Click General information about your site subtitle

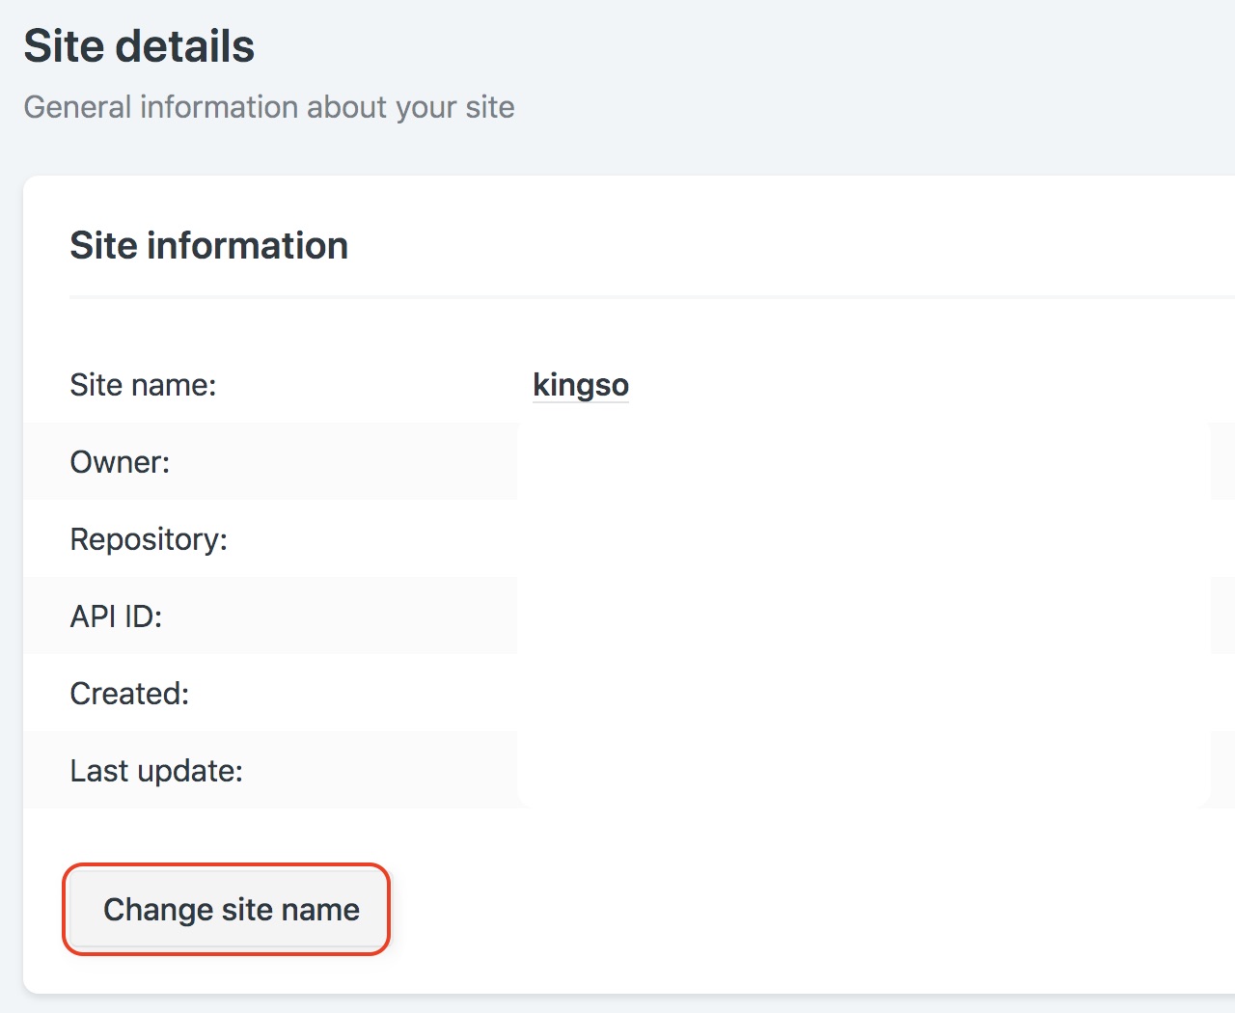(x=269, y=106)
